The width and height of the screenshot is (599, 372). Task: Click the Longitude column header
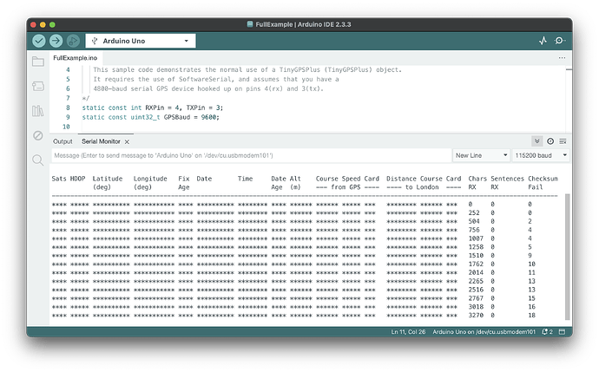pyautogui.click(x=150, y=183)
